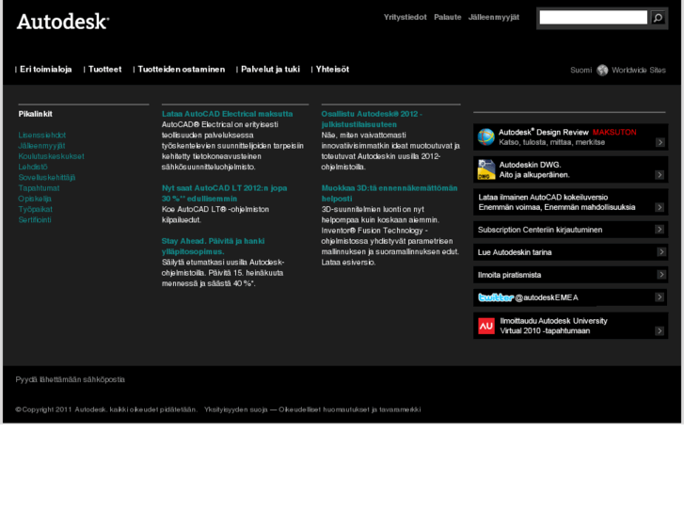Click Pyydä lähettämään sähköpostia link

coord(71,380)
